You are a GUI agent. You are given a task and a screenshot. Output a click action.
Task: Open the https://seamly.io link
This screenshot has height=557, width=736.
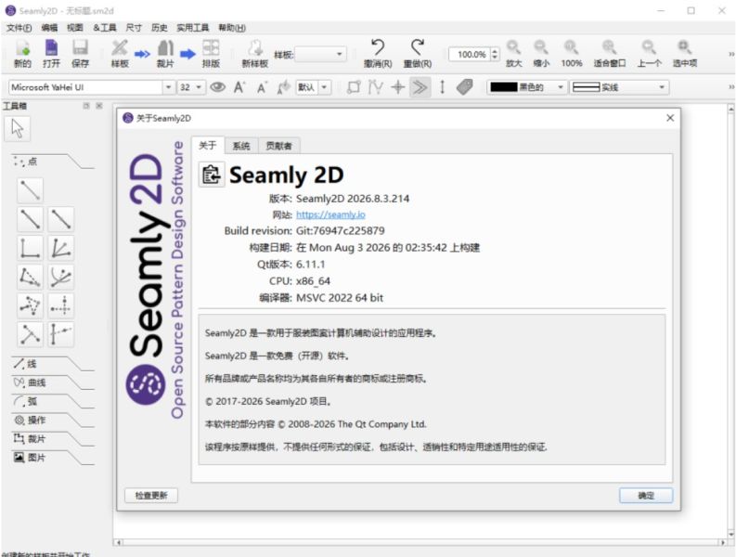(330, 214)
